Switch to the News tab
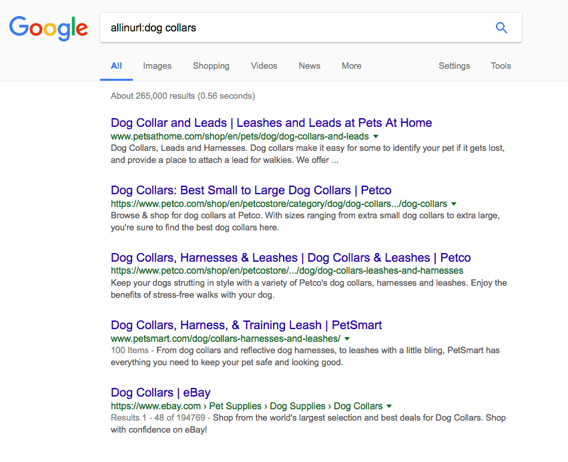Screen dimensions: 568x462 tap(309, 66)
